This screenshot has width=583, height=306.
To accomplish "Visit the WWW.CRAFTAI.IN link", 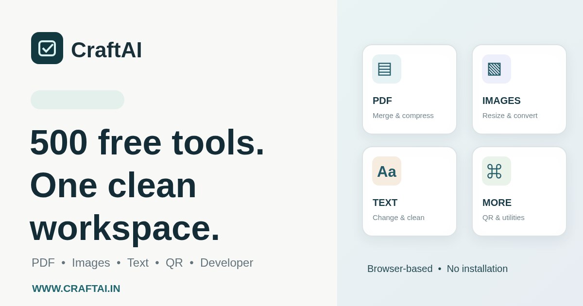I will (x=76, y=289).
